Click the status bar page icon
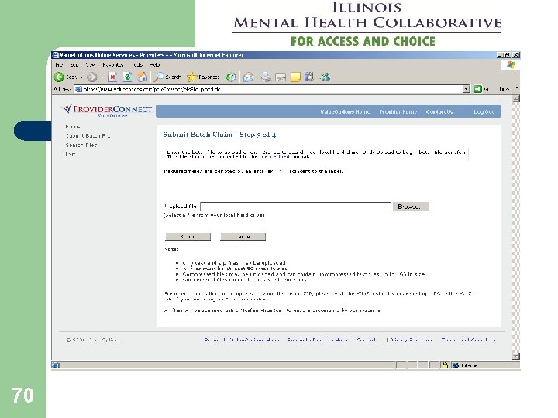This screenshot has height=418, width=558. (56, 365)
